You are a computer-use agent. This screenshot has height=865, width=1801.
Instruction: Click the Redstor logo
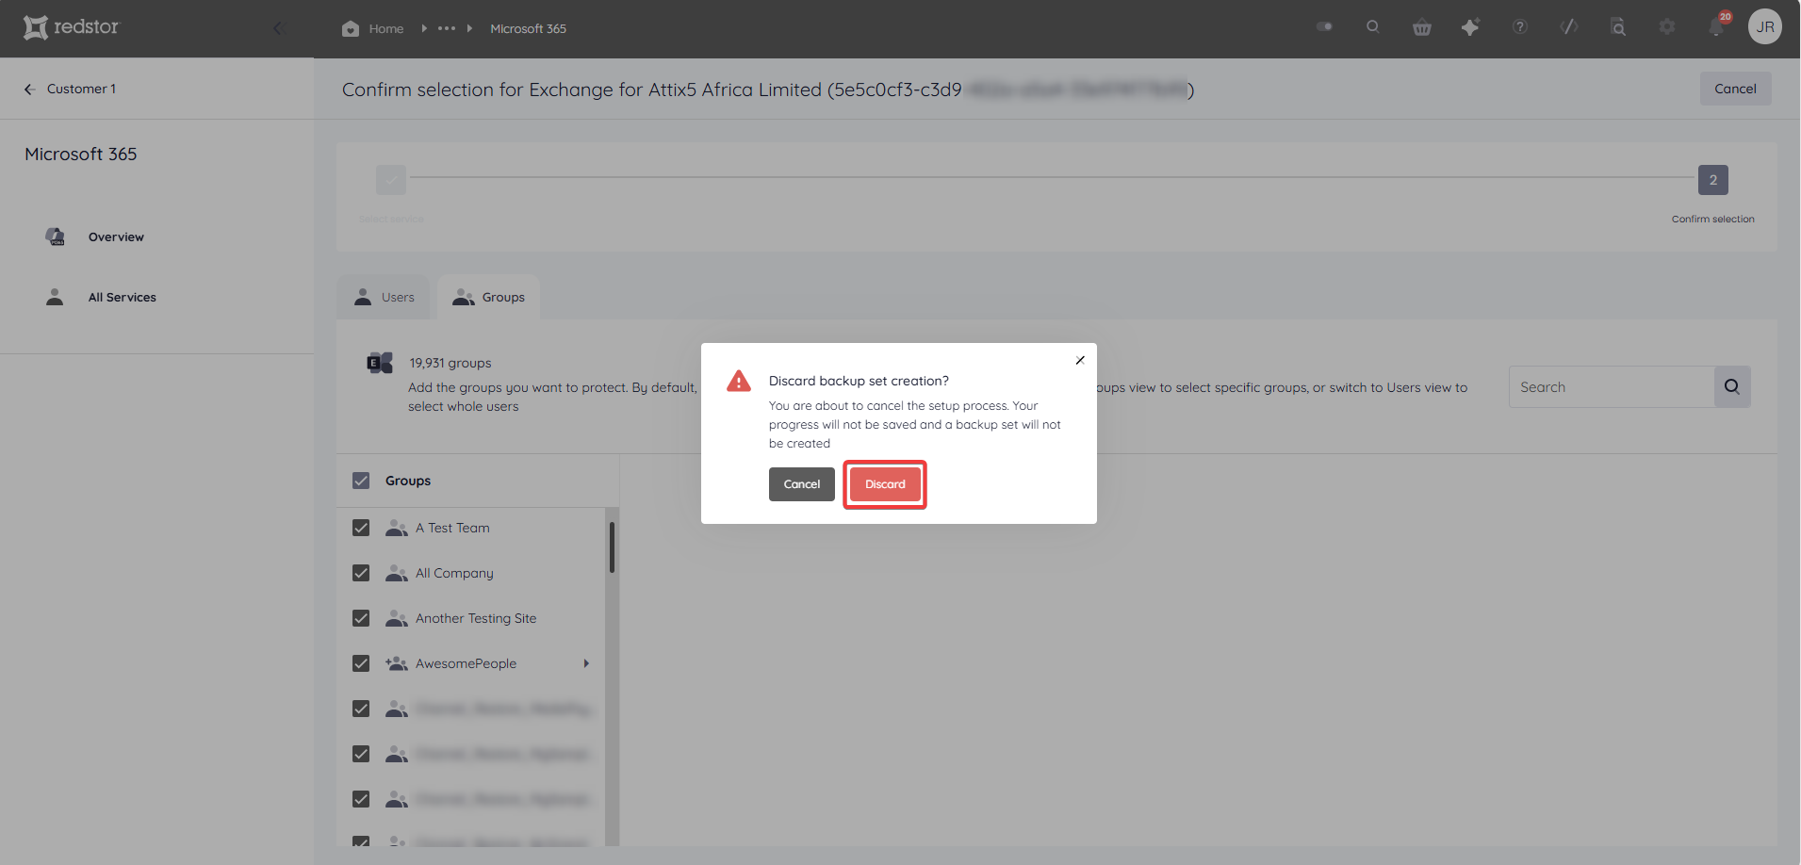72,27
